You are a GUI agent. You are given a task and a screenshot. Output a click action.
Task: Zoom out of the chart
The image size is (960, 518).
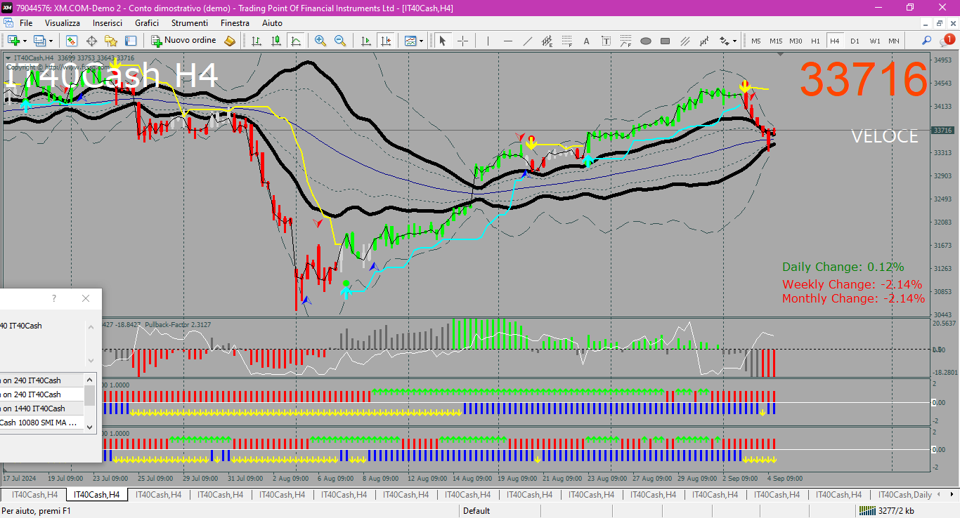(340, 41)
